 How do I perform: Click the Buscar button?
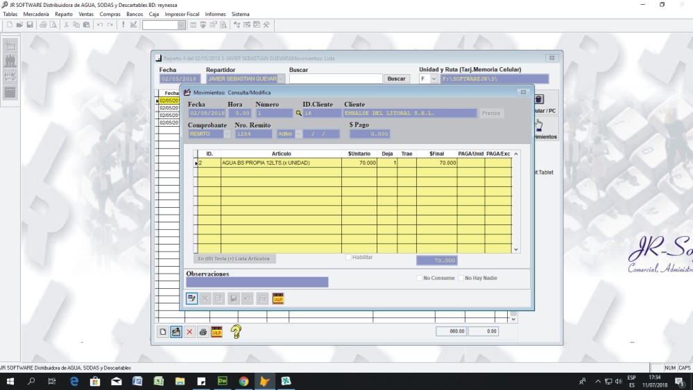(396, 78)
